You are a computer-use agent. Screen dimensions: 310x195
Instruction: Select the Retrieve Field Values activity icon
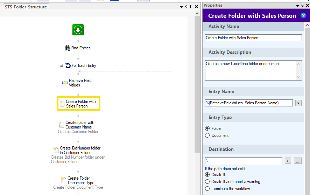65,83
